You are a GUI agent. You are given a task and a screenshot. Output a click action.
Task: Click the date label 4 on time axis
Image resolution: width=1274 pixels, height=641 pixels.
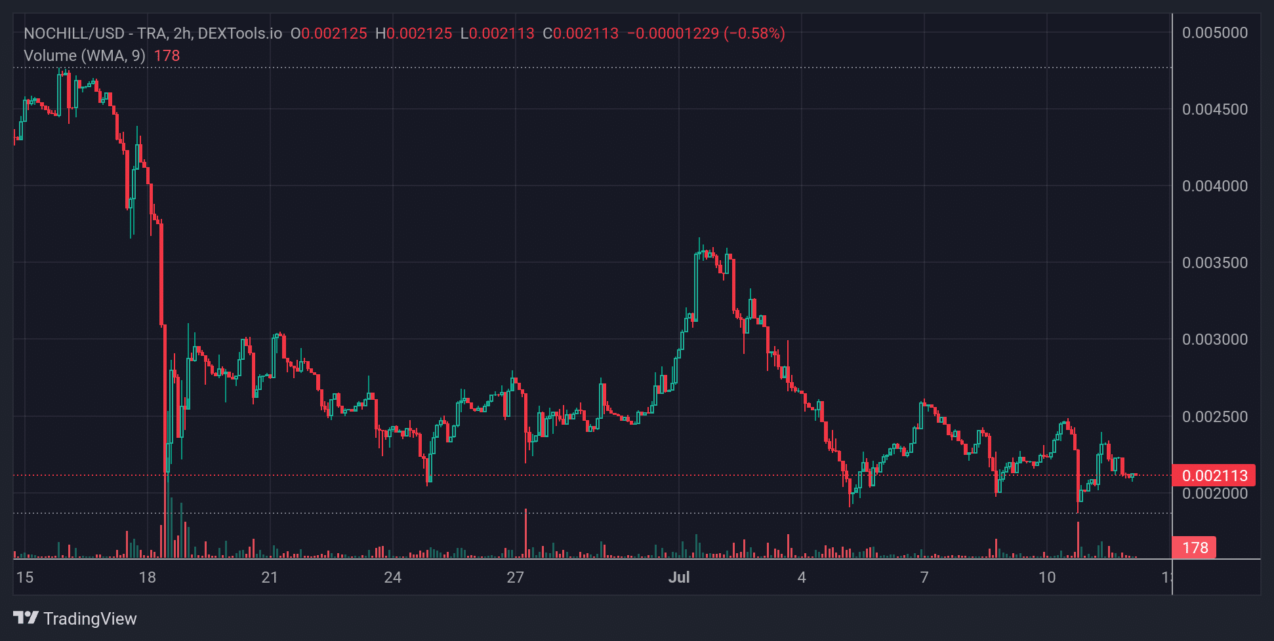click(802, 577)
